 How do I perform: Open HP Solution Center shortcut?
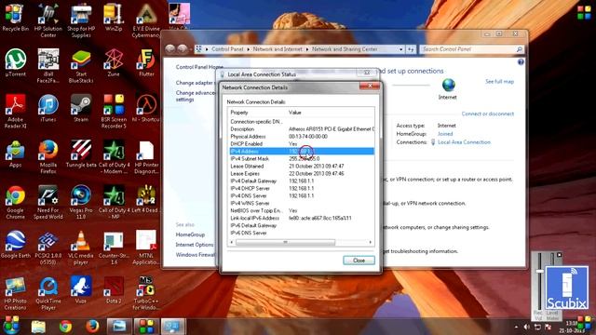[x=47, y=20]
